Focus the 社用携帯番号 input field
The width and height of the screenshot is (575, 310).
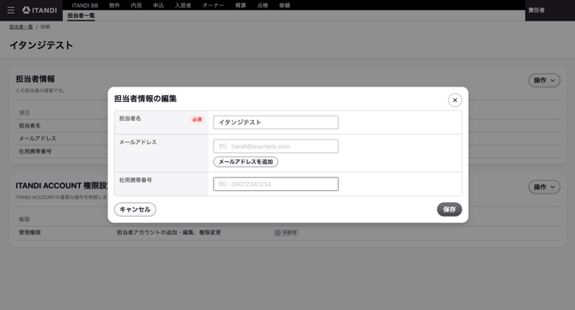click(x=275, y=184)
